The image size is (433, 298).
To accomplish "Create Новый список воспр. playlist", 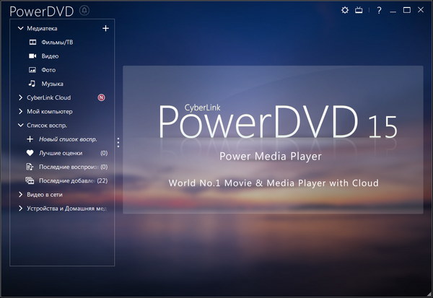I will (68, 139).
